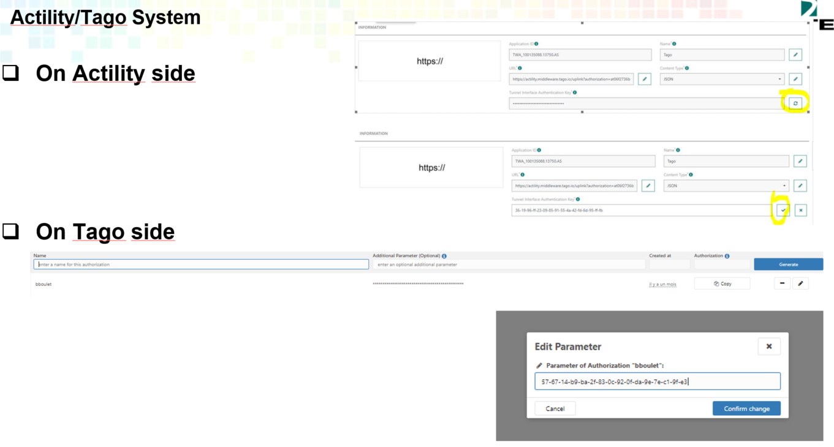Screen dimensions: 834x447
Task: Open the Authorization column info icon
Action: point(727,256)
